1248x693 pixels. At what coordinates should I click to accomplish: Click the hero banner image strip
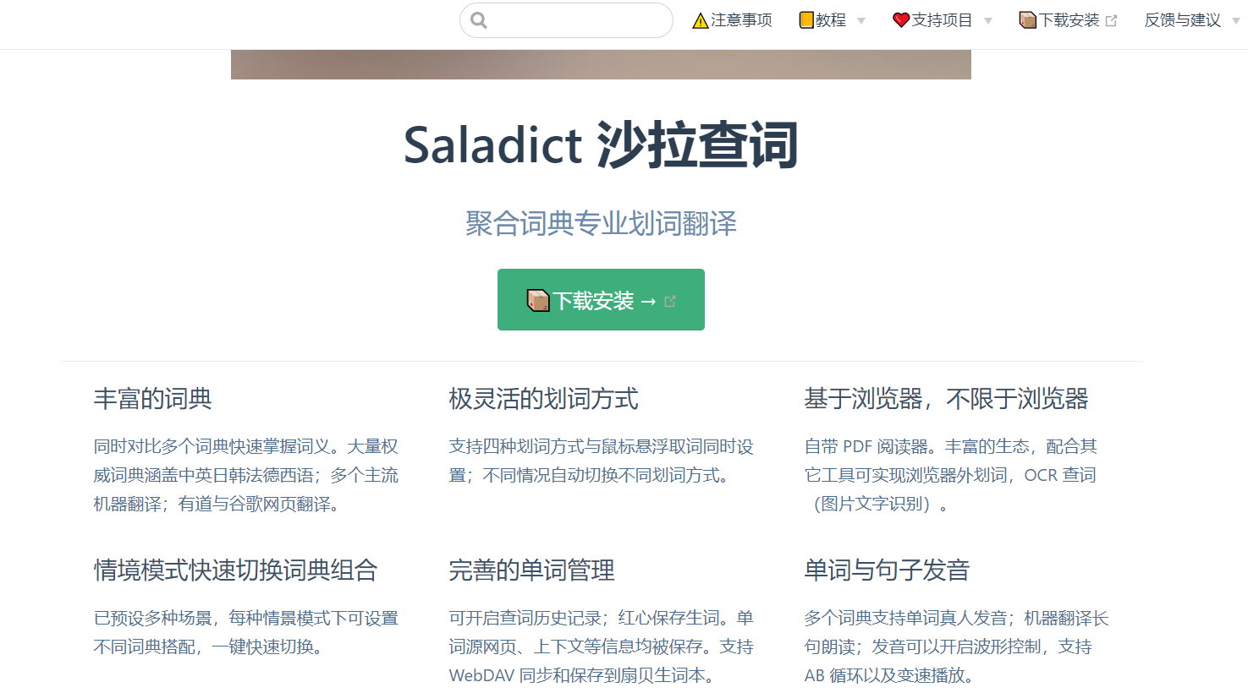coord(601,65)
